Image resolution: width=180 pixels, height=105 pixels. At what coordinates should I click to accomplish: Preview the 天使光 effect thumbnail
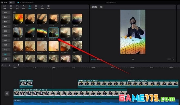pyautogui.click(x=65, y=32)
